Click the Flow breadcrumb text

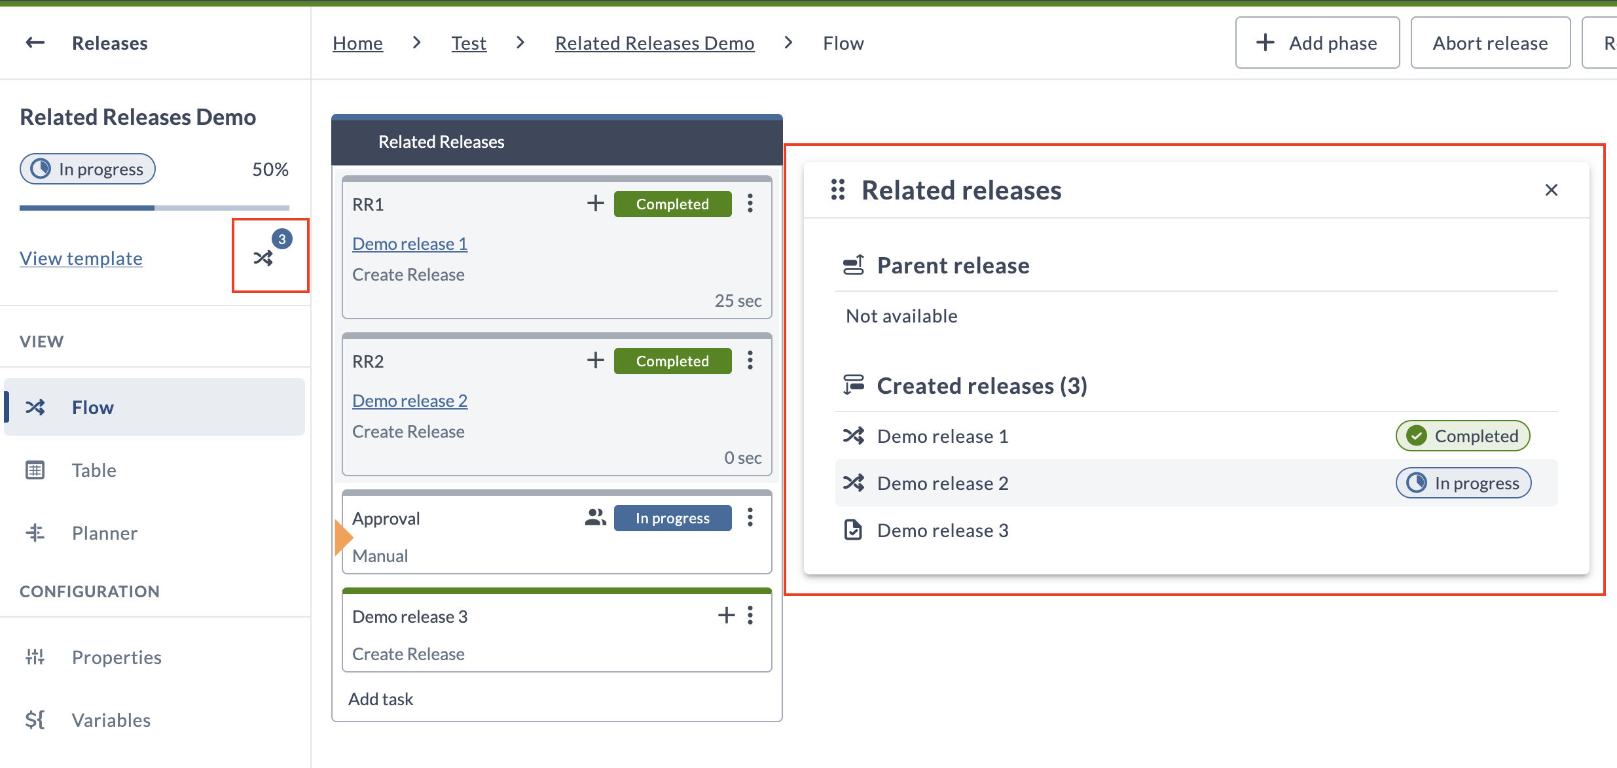tap(843, 43)
